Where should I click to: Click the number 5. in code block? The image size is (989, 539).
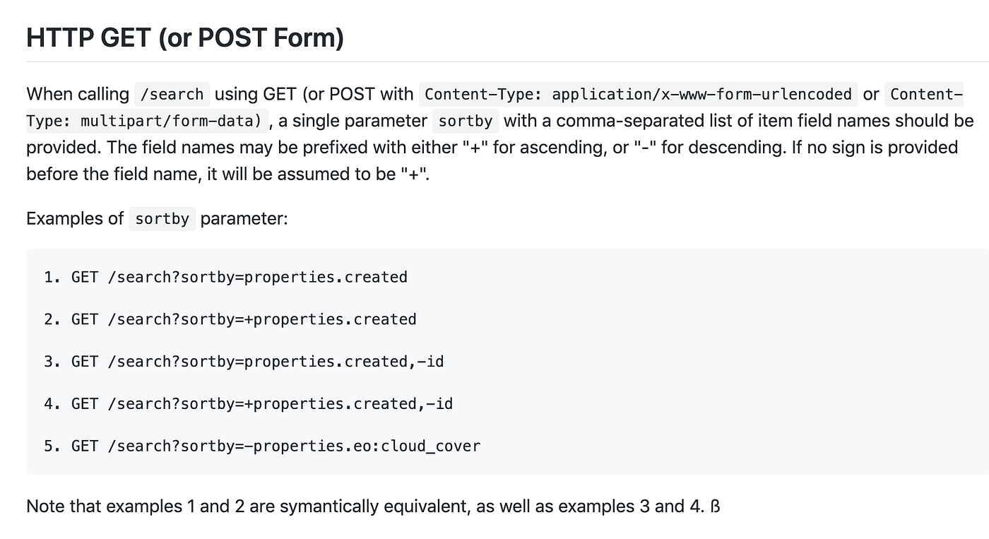pos(53,446)
